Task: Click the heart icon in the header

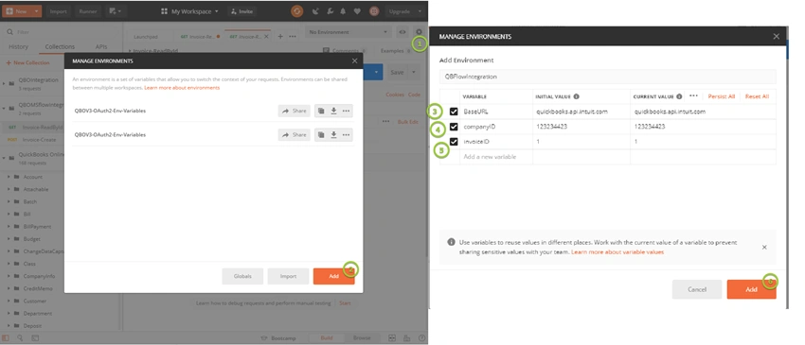Action: tap(357, 11)
